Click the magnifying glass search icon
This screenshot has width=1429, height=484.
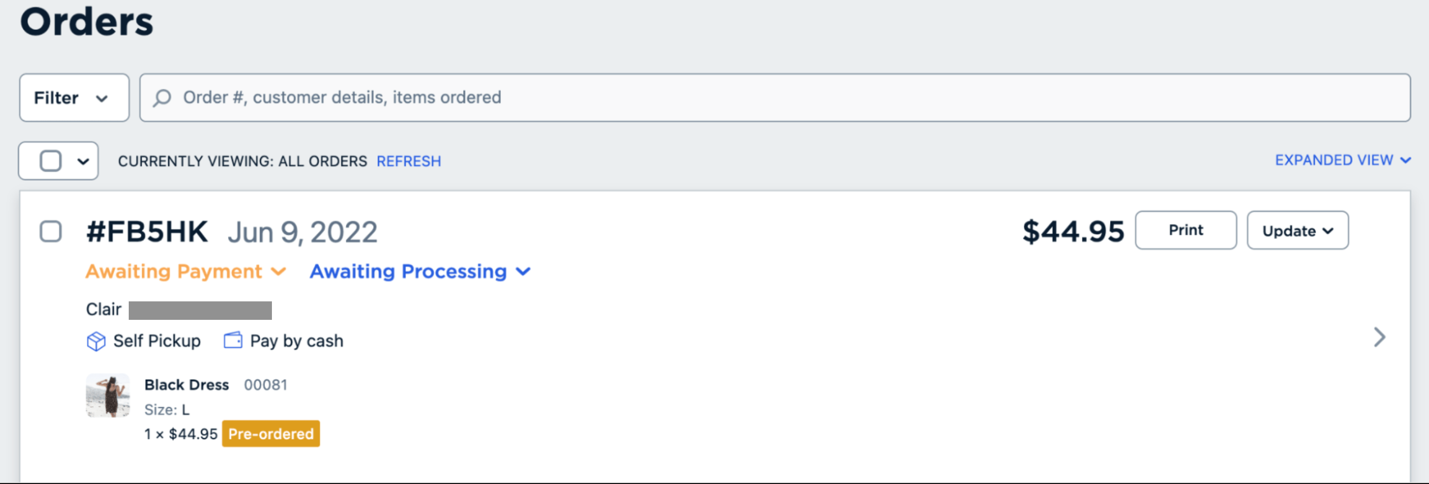[163, 97]
